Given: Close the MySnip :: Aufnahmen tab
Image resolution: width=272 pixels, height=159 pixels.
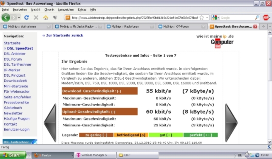Looking at the screenshot, I should click(48, 27).
